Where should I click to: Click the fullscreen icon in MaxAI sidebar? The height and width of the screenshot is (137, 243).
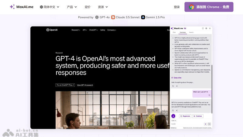tap(203, 28)
